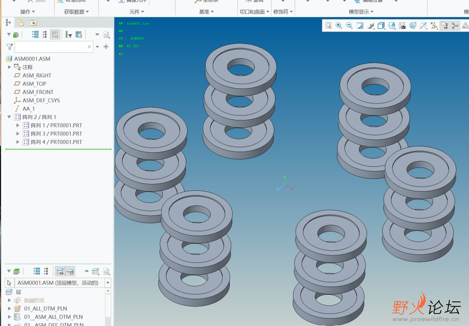Open the rendering options spheres icon
The image size is (469, 326).
tap(371, 26)
